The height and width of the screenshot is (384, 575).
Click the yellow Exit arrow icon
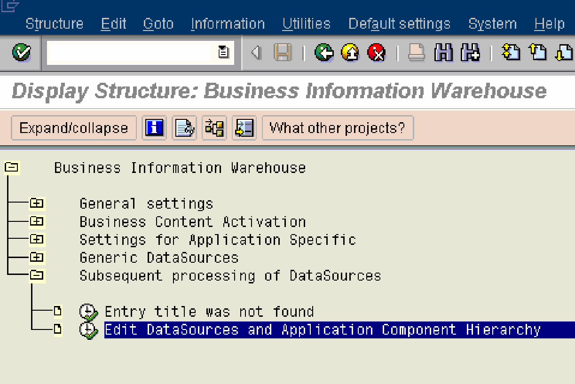[350, 53]
